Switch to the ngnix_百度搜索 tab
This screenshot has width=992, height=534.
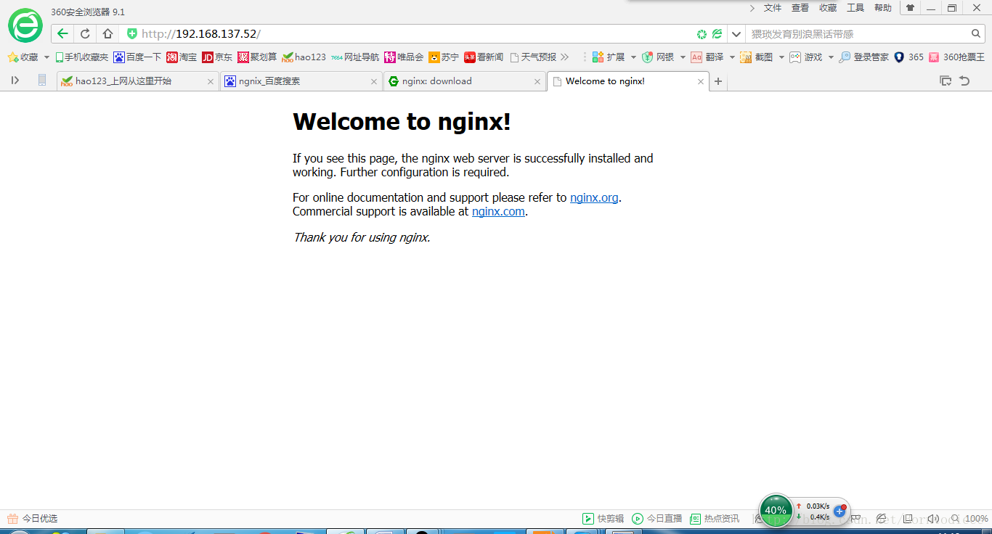[x=301, y=81]
